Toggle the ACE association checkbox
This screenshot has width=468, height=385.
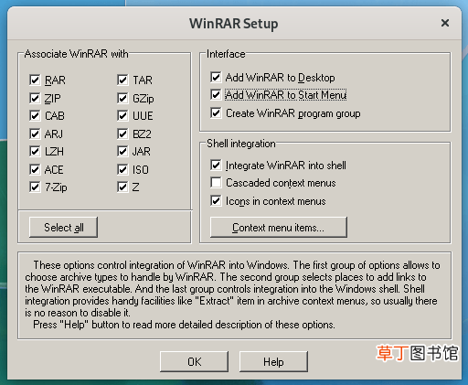click(x=35, y=169)
